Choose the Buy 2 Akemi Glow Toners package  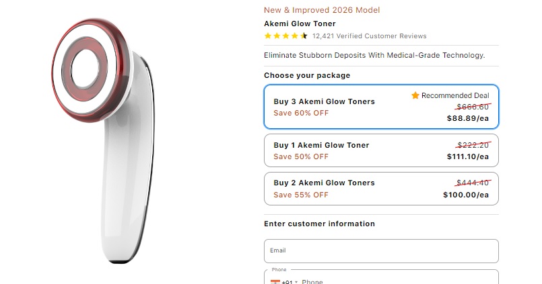coord(381,189)
